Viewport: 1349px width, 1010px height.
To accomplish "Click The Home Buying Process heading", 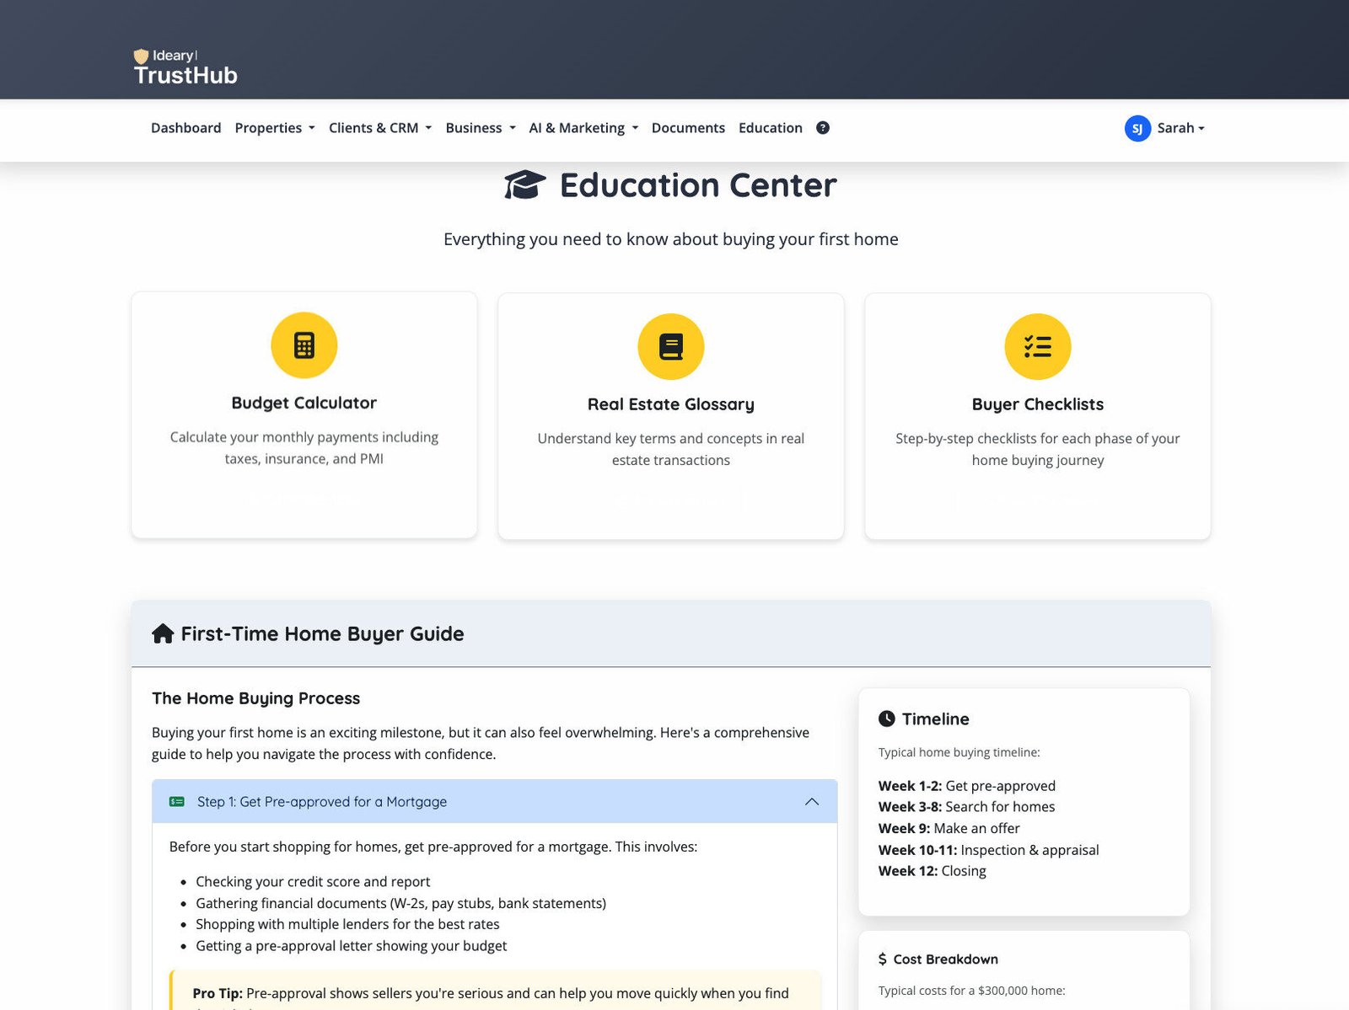I will tap(256, 698).
